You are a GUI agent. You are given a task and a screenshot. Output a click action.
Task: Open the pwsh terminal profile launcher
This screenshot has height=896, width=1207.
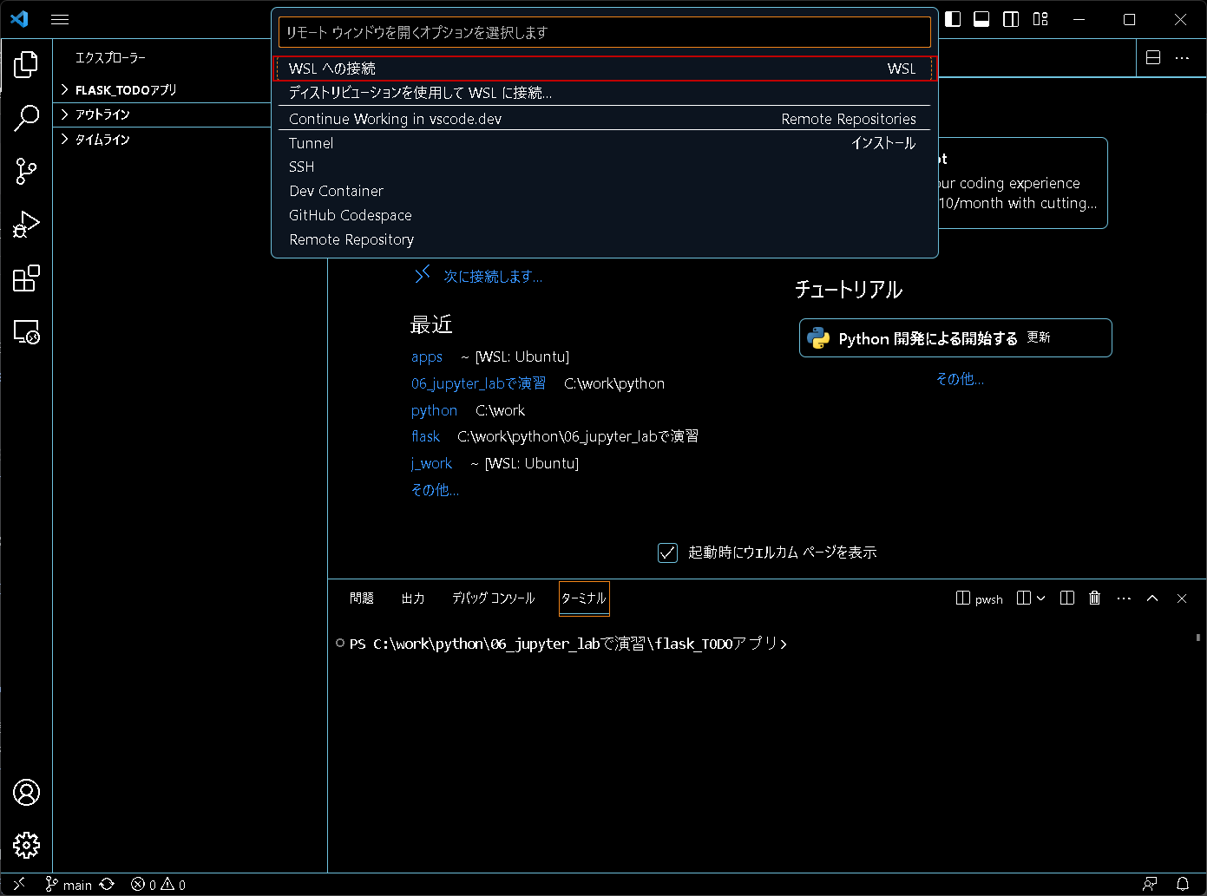tap(980, 598)
